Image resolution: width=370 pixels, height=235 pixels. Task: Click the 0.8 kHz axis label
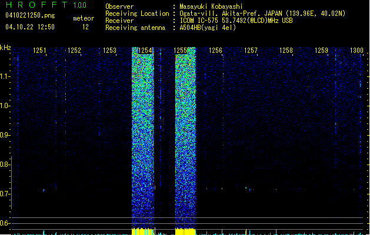pos(5,164)
